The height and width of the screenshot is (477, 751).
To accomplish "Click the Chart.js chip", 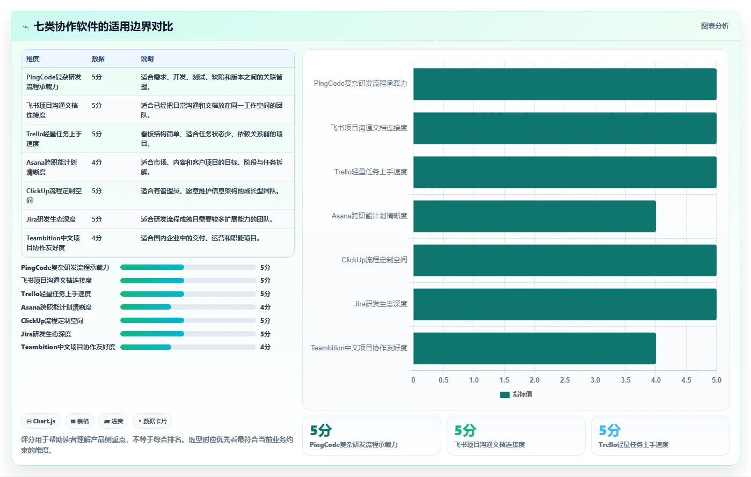I will click(41, 421).
